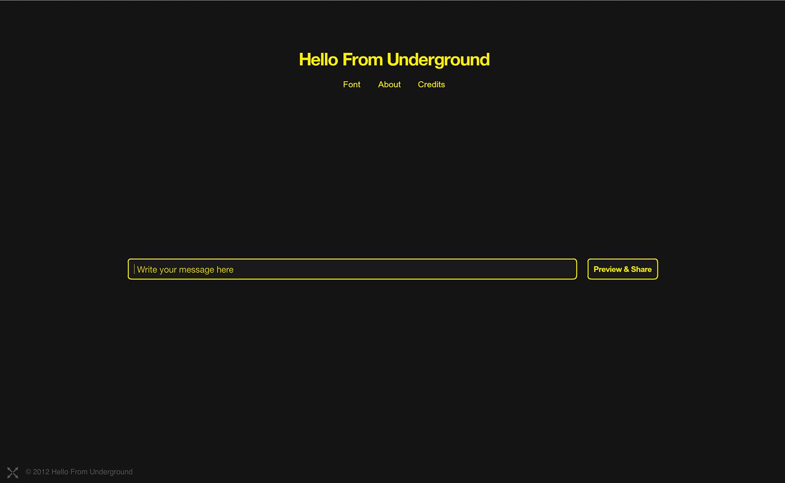Open the Credits page link

click(431, 84)
